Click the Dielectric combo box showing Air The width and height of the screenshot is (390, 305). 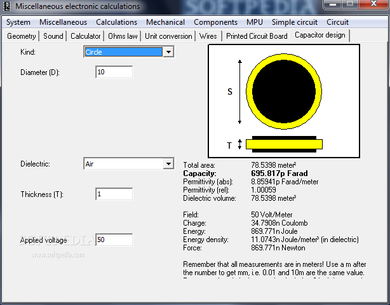pos(128,164)
